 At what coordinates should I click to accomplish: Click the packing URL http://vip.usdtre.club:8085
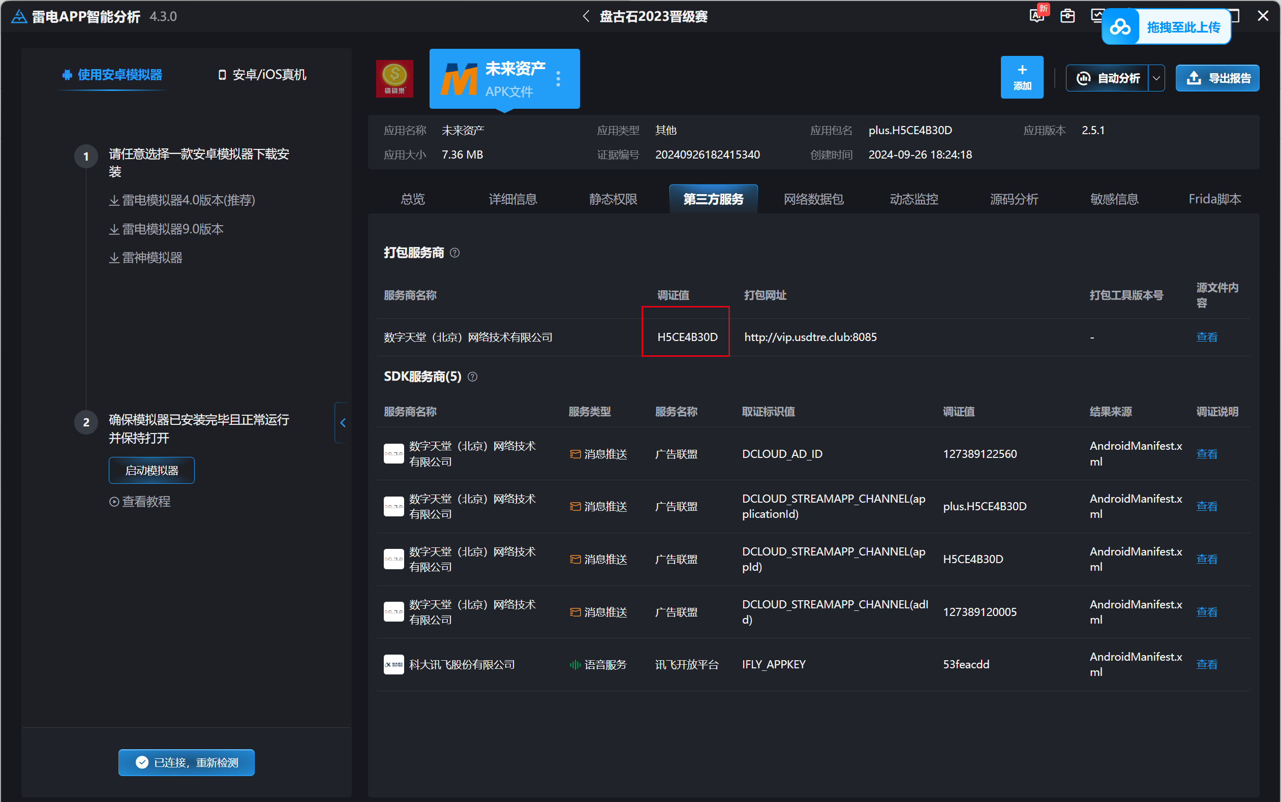pyautogui.click(x=810, y=337)
